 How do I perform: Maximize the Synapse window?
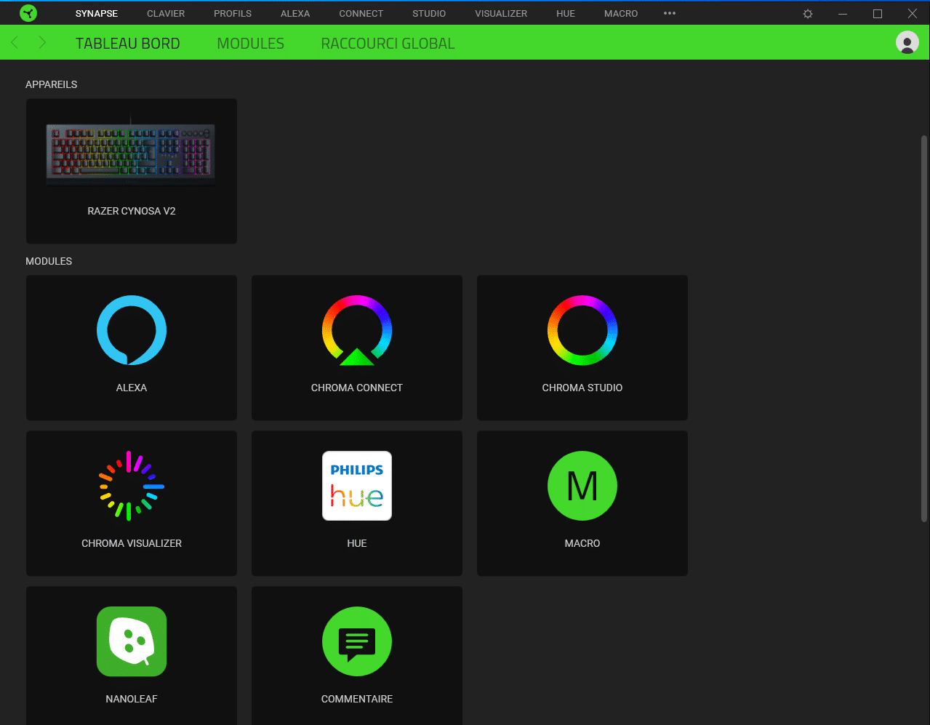pos(878,14)
